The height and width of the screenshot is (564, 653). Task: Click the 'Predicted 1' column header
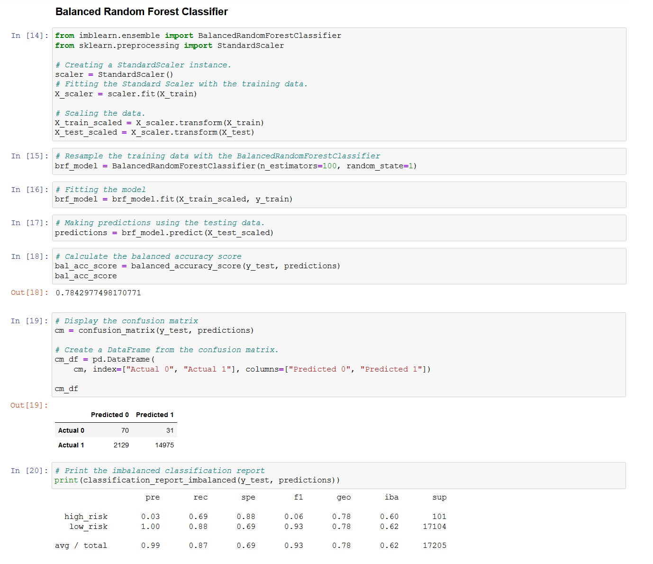[x=154, y=414]
